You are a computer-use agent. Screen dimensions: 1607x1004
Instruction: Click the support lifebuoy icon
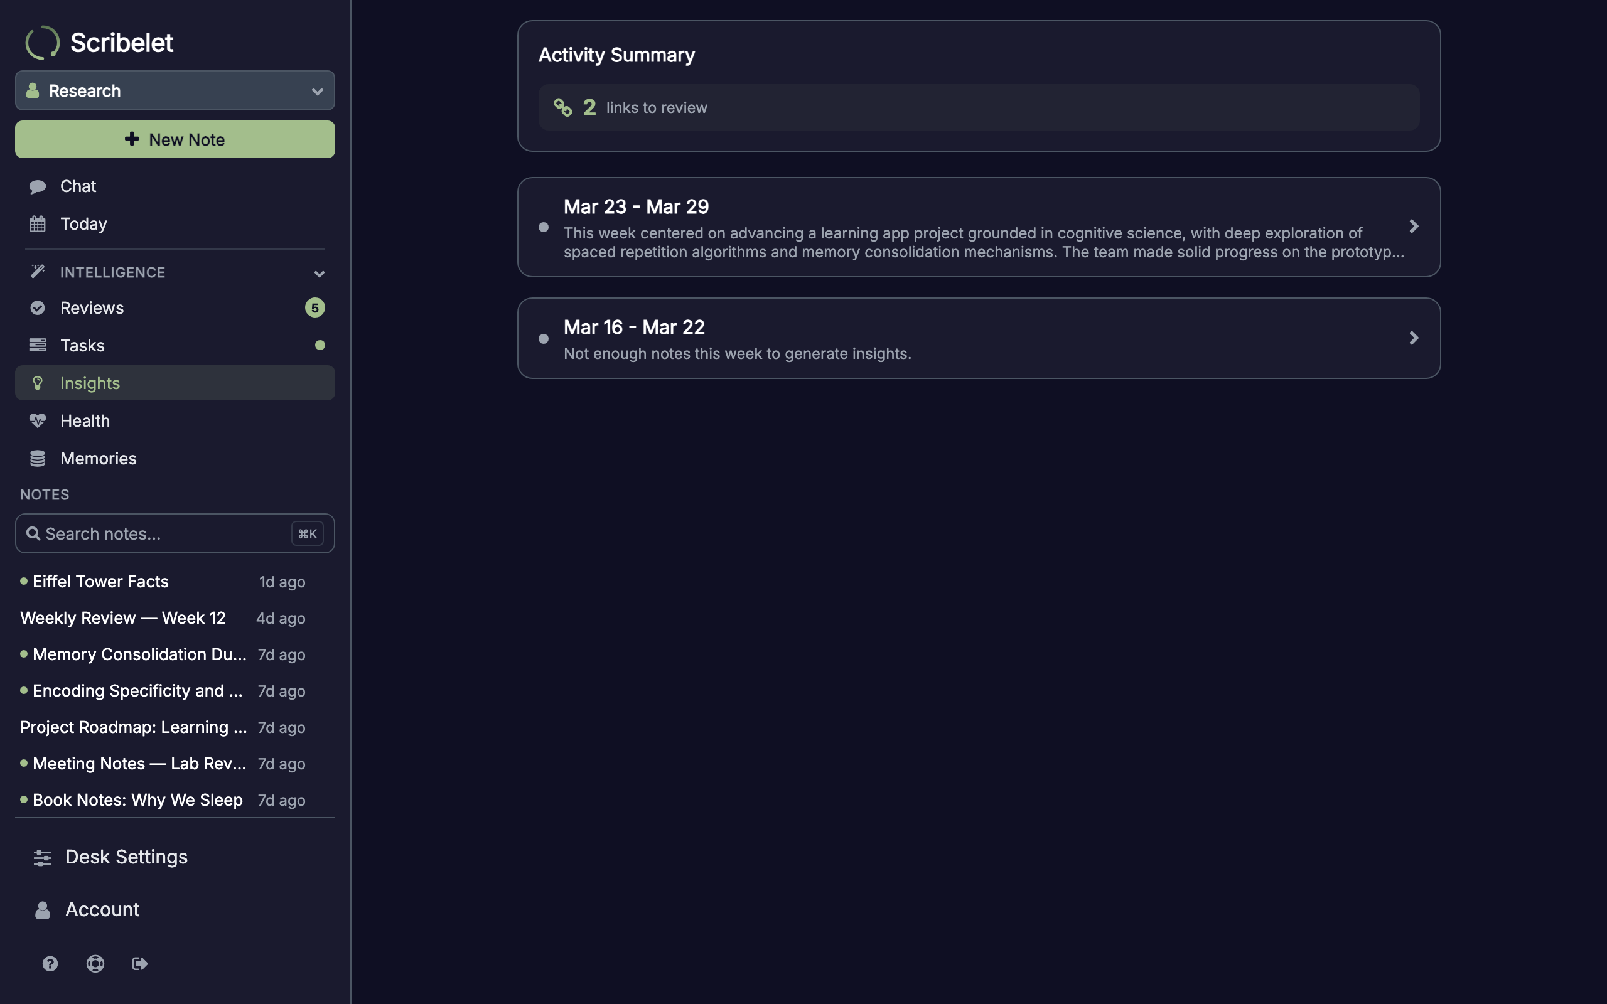coord(95,963)
